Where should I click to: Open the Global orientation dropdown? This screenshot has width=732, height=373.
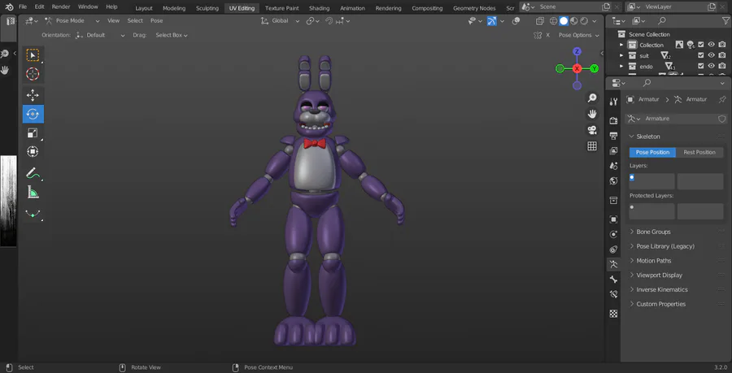click(280, 21)
